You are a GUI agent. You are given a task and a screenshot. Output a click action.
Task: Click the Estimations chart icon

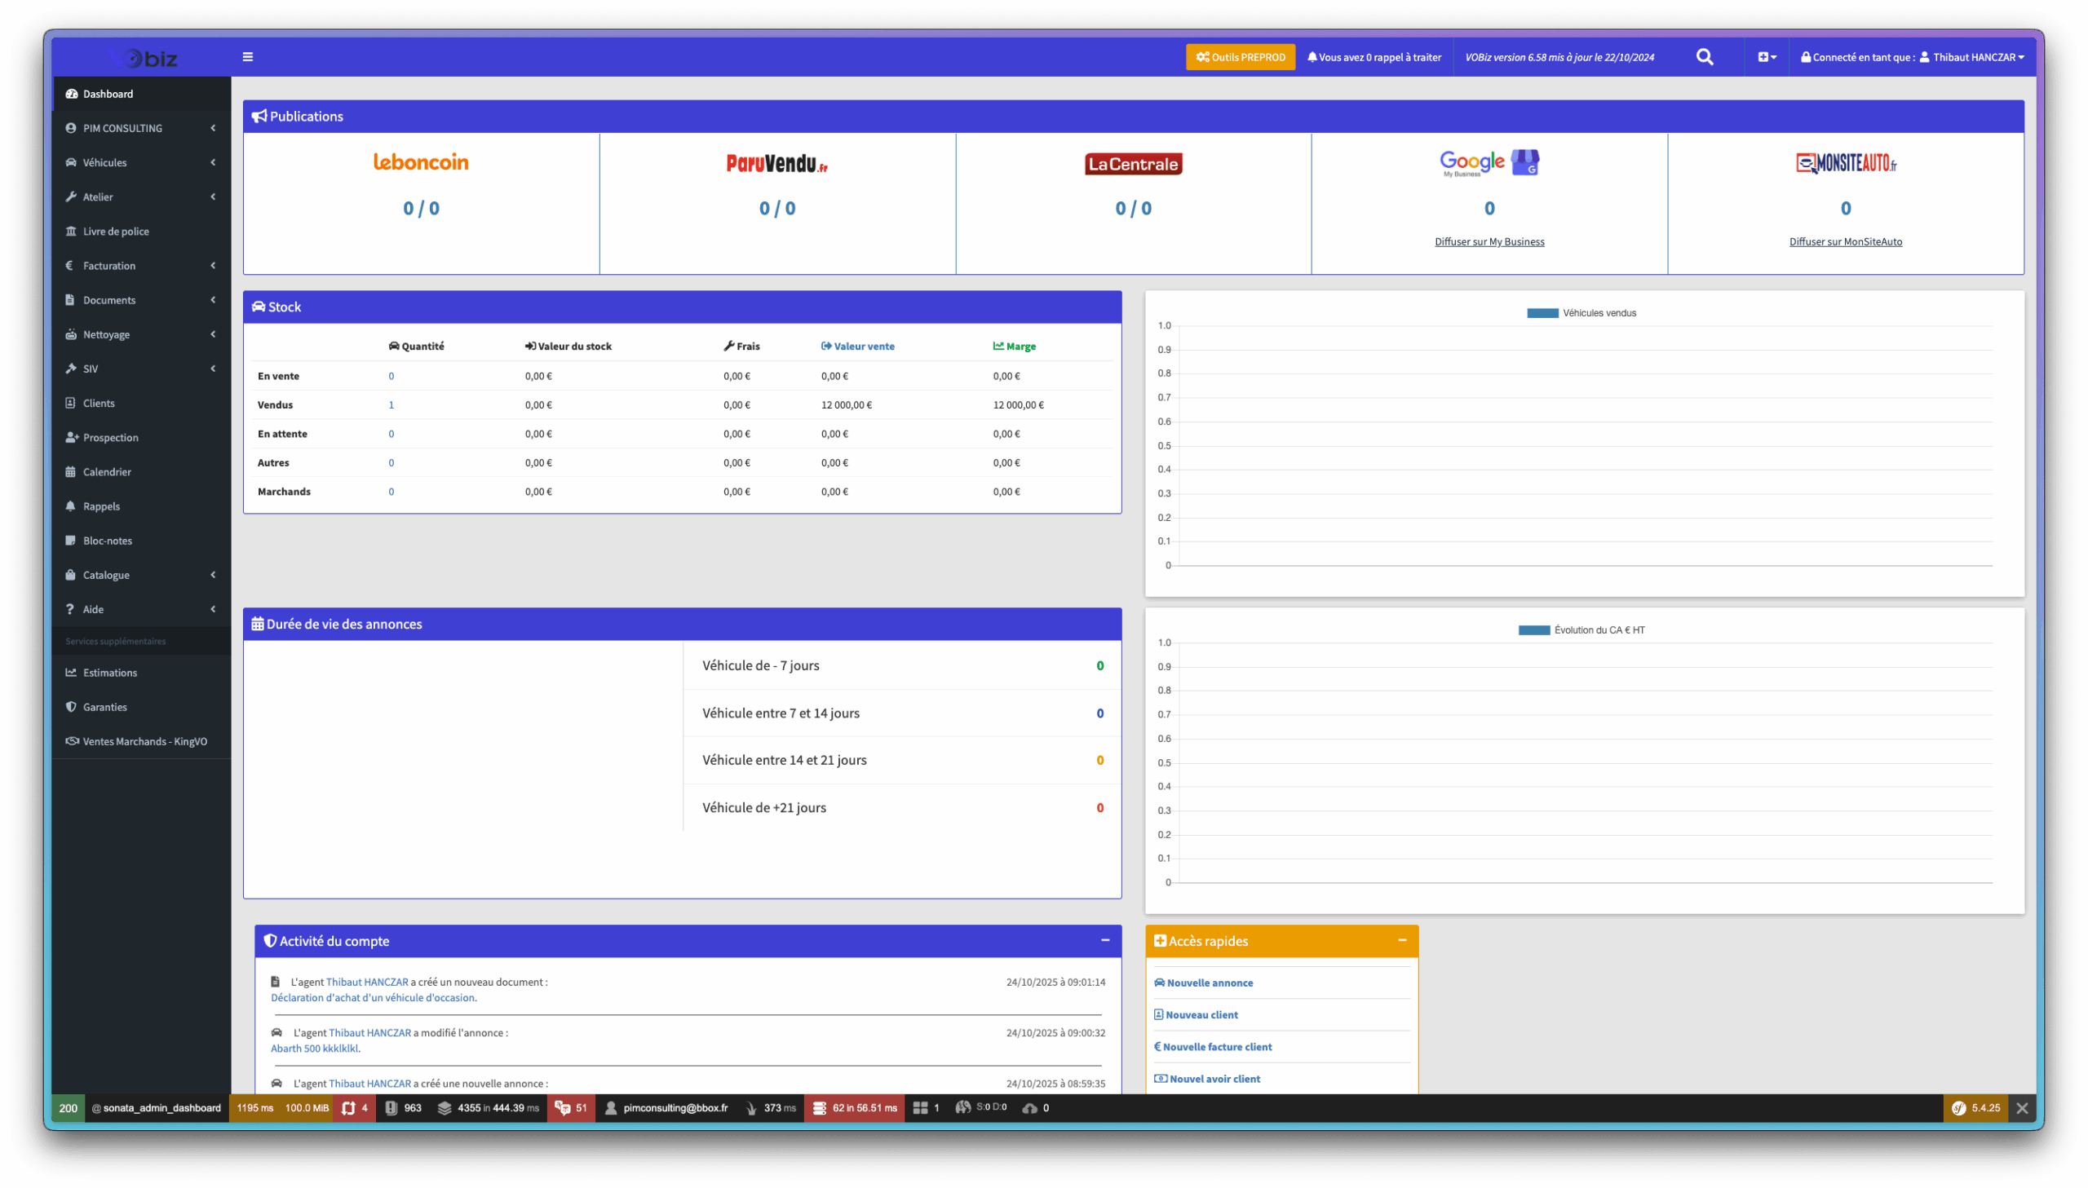click(72, 673)
